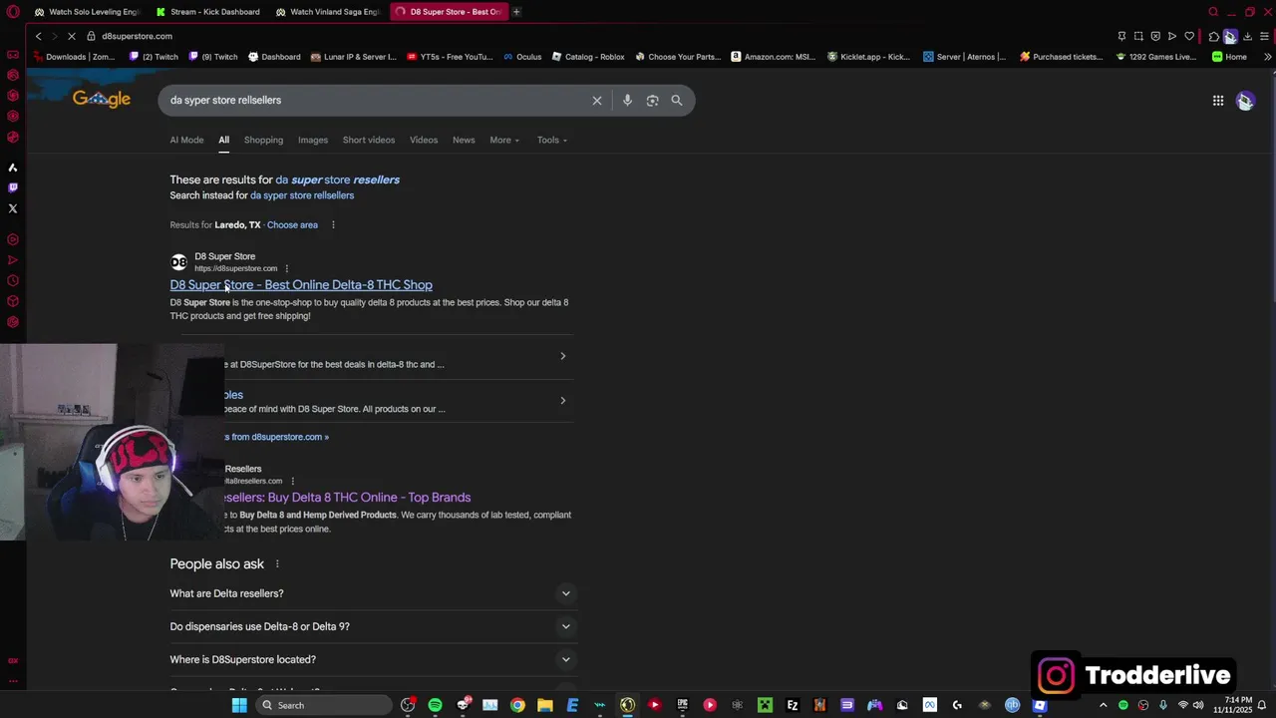Viewport: 1276px width, 718px height.
Task: Select the News results tab
Action: point(464,140)
